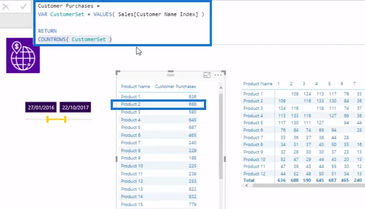
Task: Click matrix total value 688
Action: click(x=294, y=180)
